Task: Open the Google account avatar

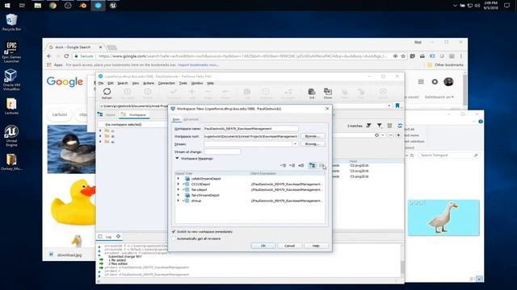Action: (448, 81)
